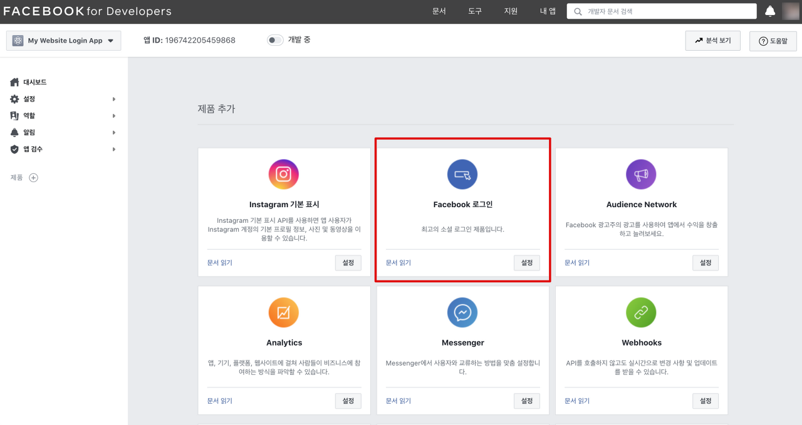Click 설정 button for Facebook 로그인
The width and height of the screenshot is (802, 425).
click(x=527, y=263)
